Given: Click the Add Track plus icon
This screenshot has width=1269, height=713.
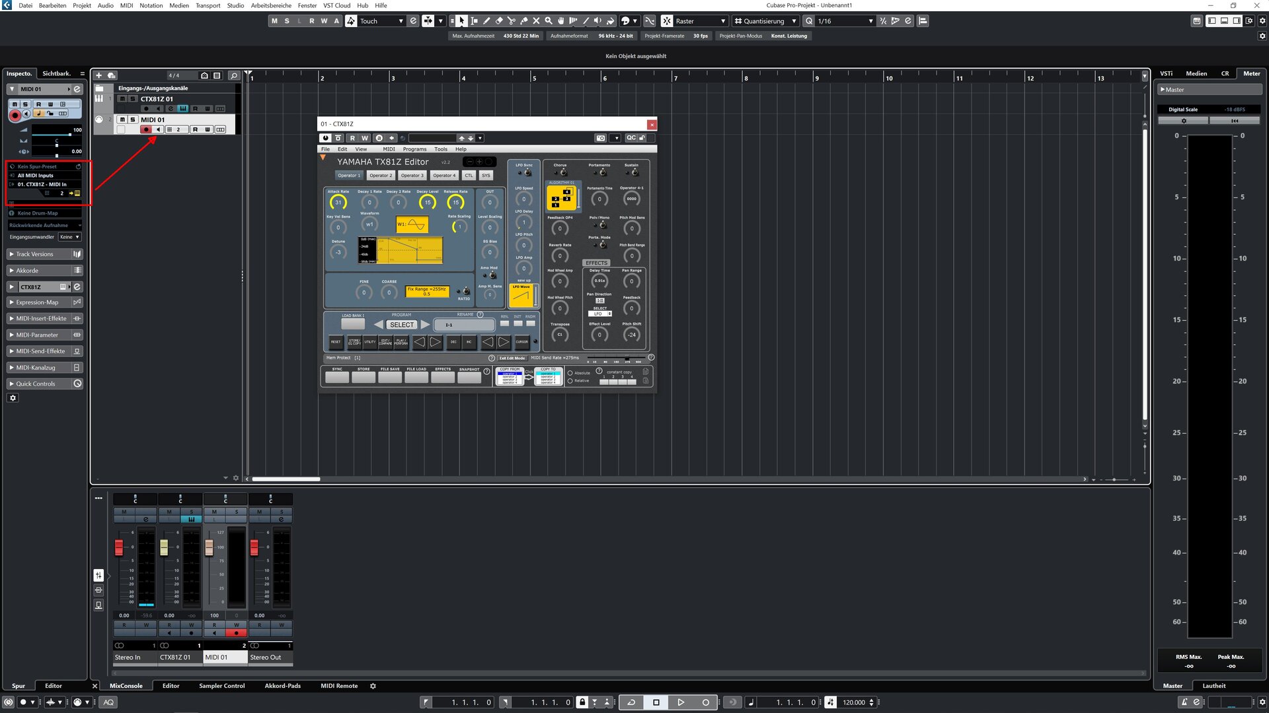Looking at the screenshot, I should [98, 75].
